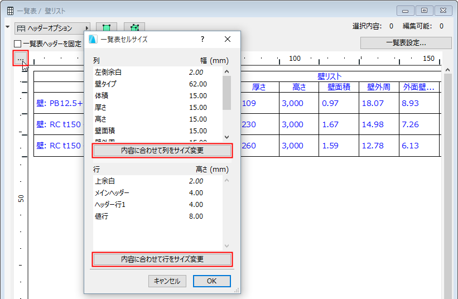Edit 62.00 width value for 壁タイプ
458x299 pixels.
pyautogui.click(x=197, y=84)
